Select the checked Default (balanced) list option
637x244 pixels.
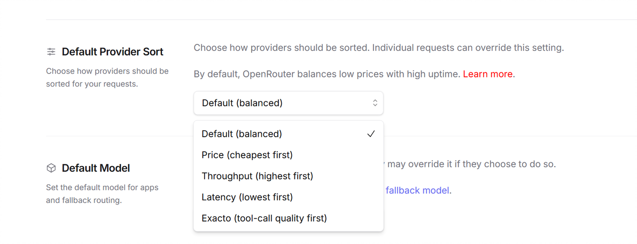(289, 134)
